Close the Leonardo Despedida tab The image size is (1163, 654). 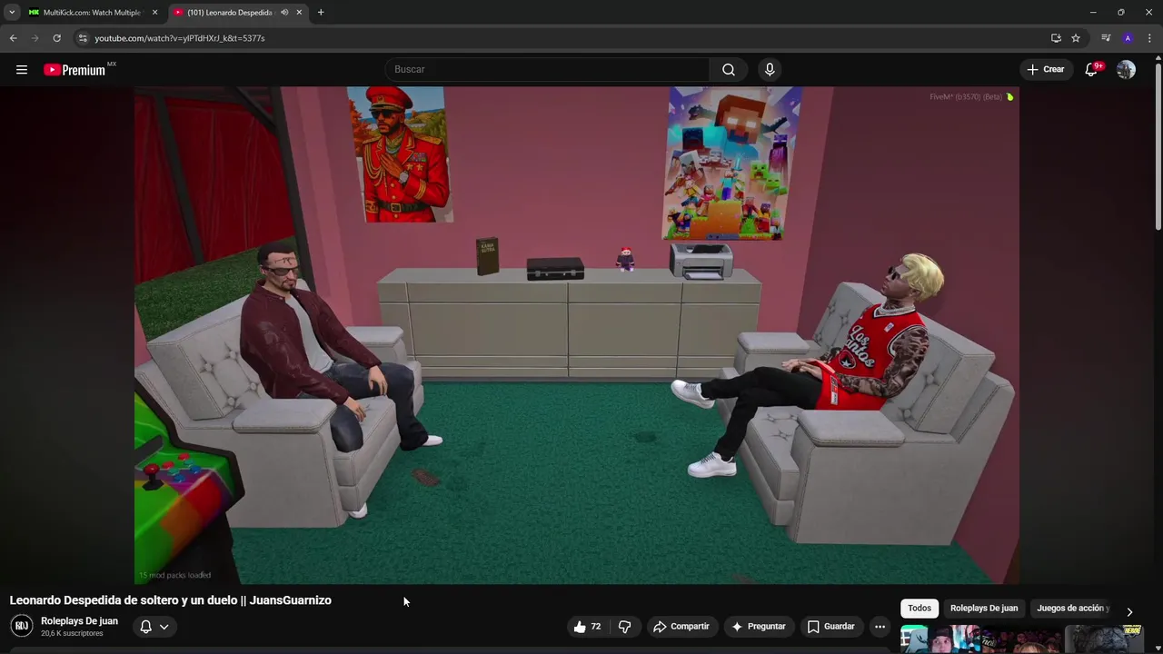tap(299, 13)
